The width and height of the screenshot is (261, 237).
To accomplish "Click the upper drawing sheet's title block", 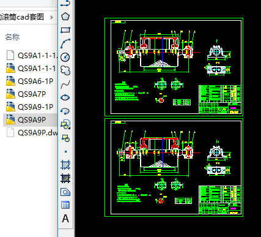I will point(220,99).
